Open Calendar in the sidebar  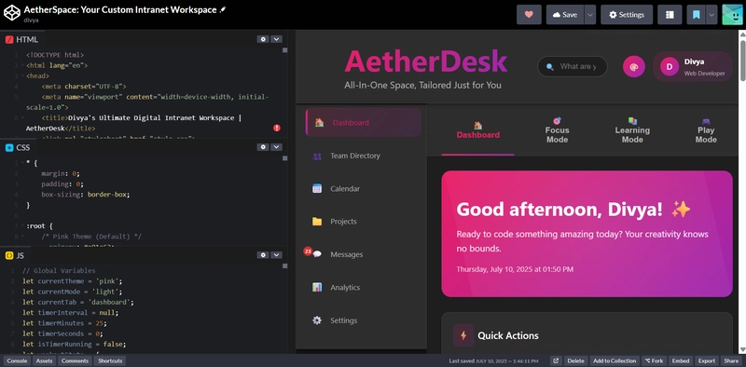pyautogui.click(x=364, y=189)
